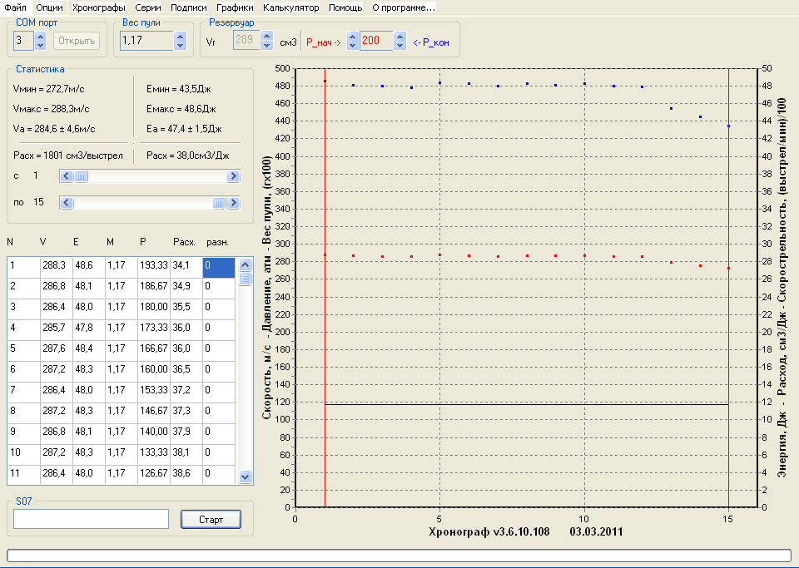
Task: Click the P_нач spinner up arrow
Action: click(x=352, y=37)
